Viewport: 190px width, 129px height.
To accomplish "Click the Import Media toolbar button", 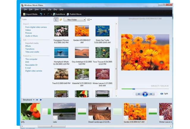I will [30, 14].
